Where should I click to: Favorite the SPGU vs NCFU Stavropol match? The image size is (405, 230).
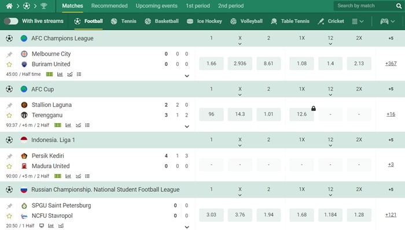click(9, 216)
